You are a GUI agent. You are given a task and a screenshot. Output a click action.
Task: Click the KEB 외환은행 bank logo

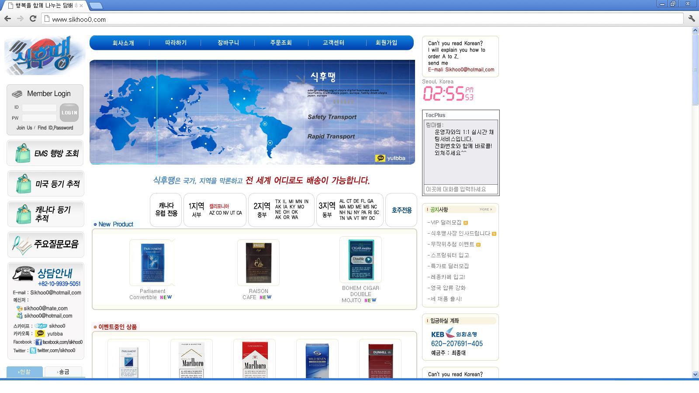click(x=454, y=334)
